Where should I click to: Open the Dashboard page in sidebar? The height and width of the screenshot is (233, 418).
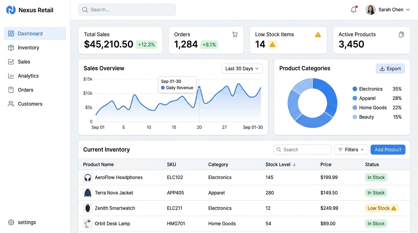click(35, 34)
